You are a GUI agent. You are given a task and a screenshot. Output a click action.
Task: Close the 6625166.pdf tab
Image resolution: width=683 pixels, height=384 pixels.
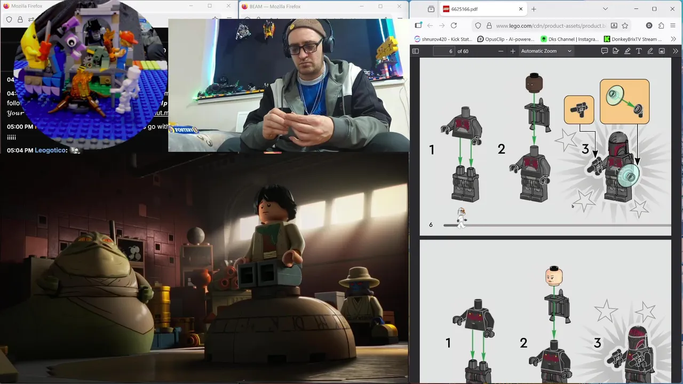pos(521,9)
